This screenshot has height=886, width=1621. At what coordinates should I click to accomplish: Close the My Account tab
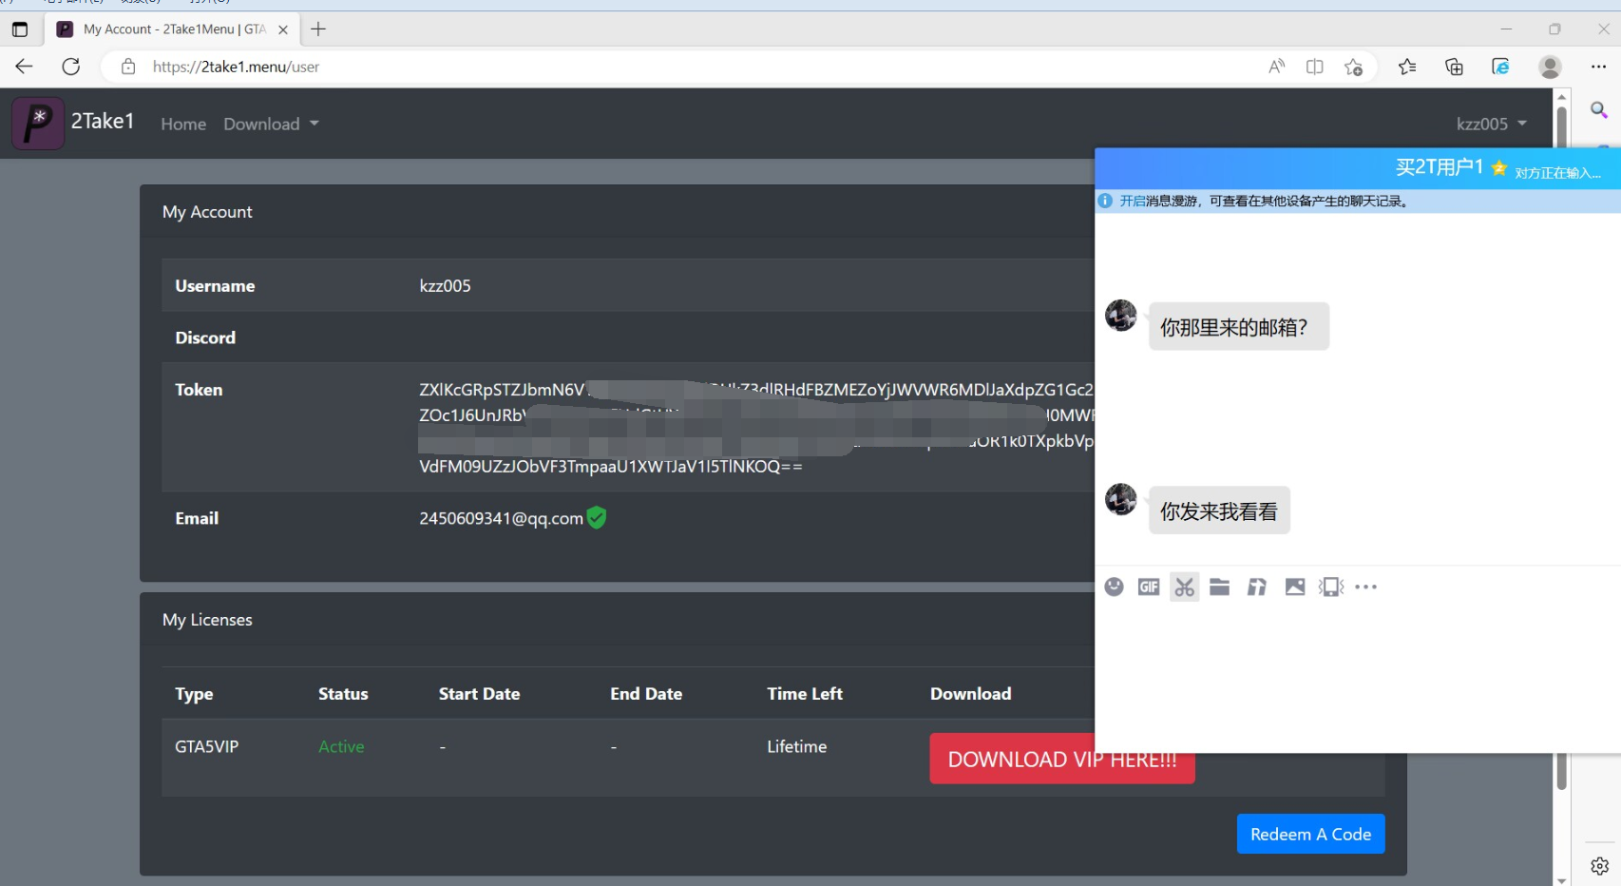[283, 29]
